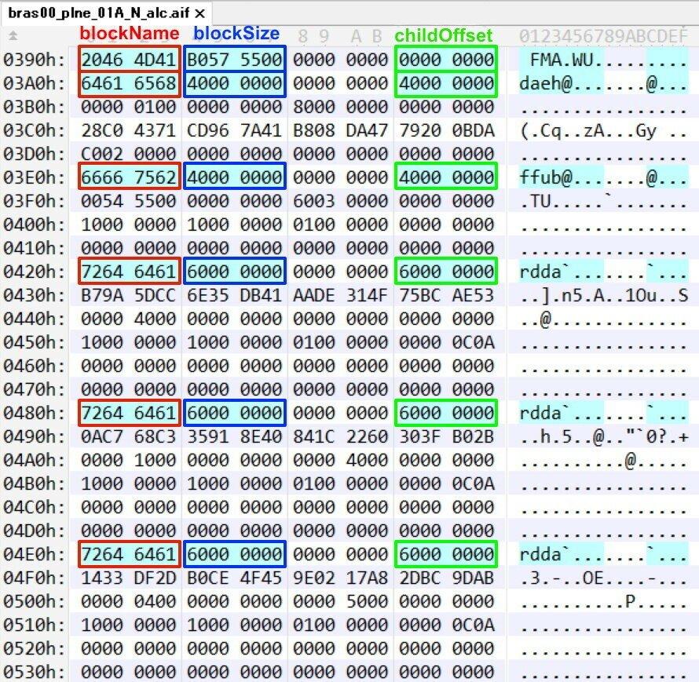
Task: Select address label 0530h
Action: tap(34, 672)
